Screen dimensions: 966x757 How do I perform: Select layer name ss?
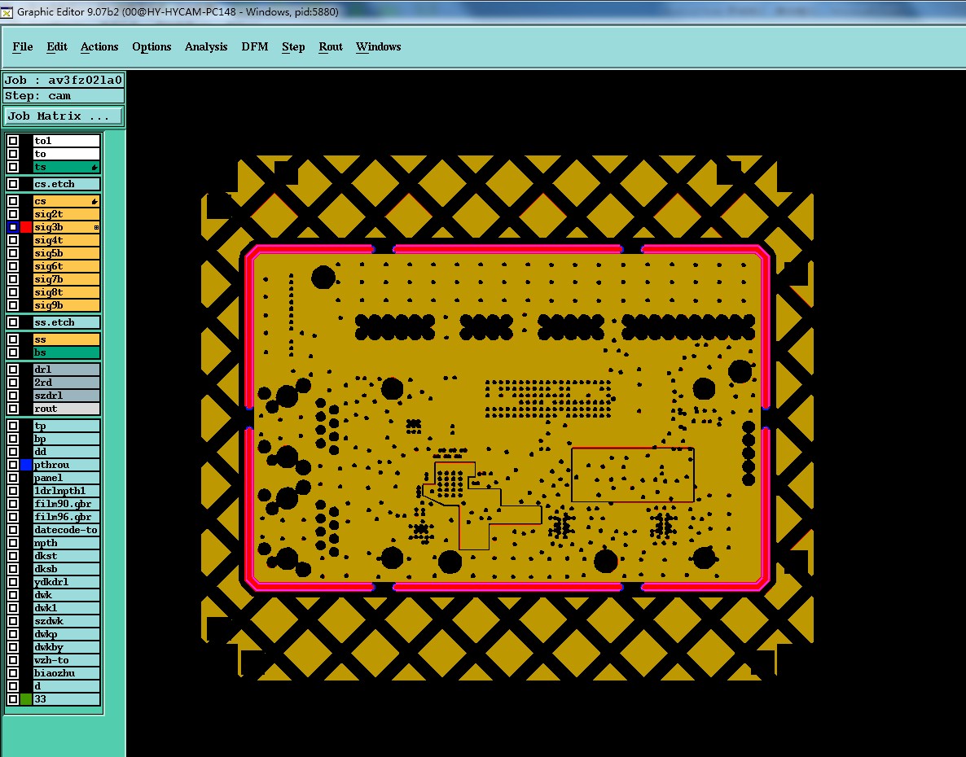point(67,339)
